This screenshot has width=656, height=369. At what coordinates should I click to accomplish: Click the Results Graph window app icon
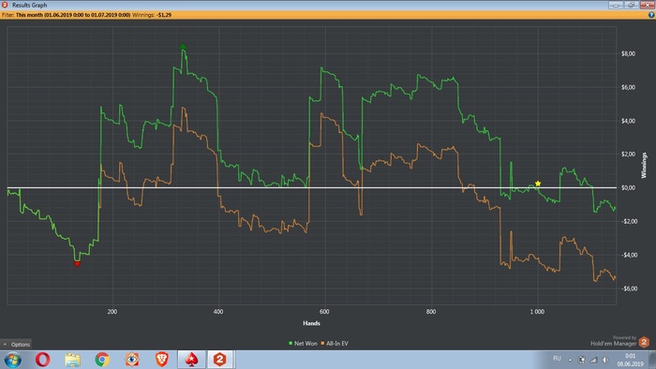pyautogui.click(x=5, y=5)
